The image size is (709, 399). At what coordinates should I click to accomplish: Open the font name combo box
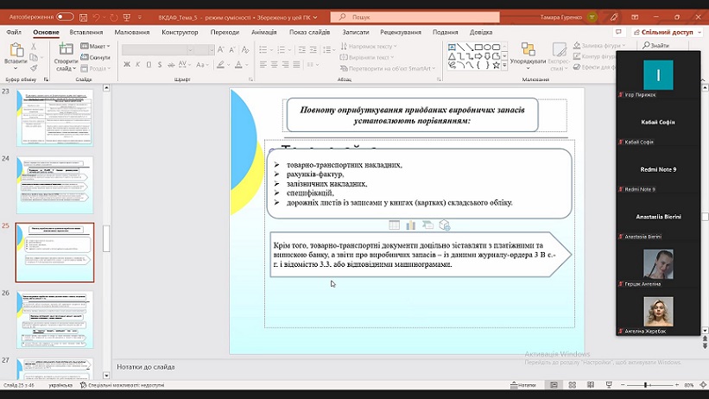(x=158, y=50)
